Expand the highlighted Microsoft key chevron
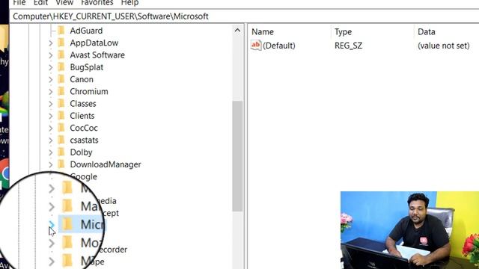This screenshot has height=269, width=479. coord(52,225)
